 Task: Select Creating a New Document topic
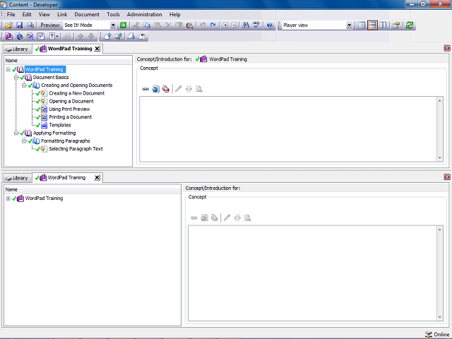tap(77, 93)
